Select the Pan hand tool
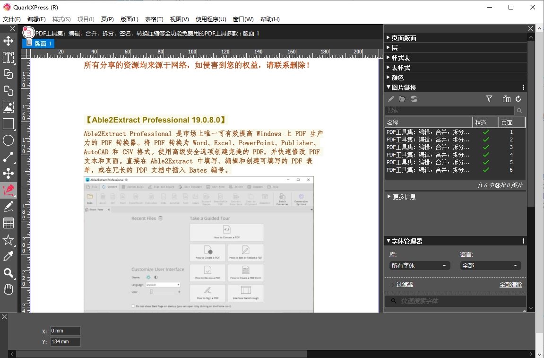The image size is (544, 358). click(x=9, y=289)
